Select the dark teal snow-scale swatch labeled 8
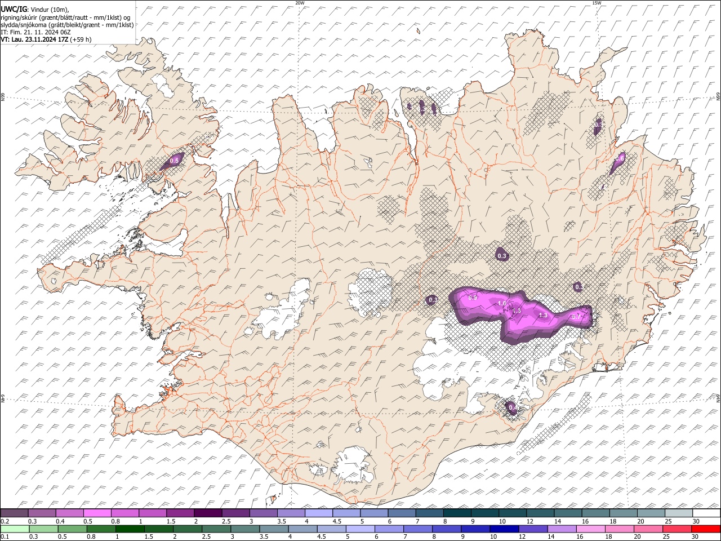 click(457, 513)
